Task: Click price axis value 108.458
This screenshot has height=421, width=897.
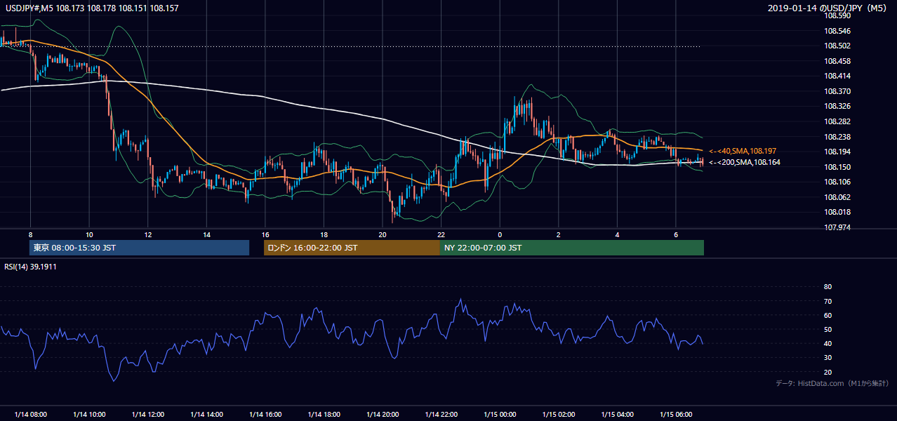Action: point(837,61)
